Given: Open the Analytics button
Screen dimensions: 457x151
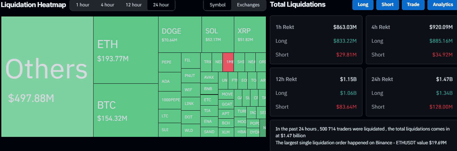Looking at the screenshot, I should click(443, 5).
